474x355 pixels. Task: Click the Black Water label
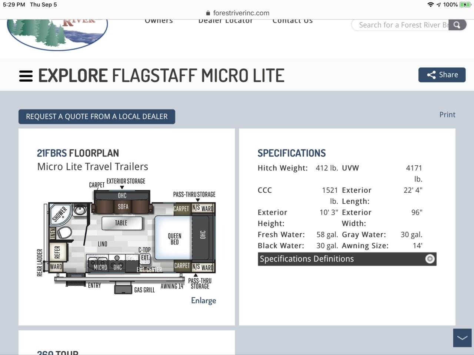(281, 246)
